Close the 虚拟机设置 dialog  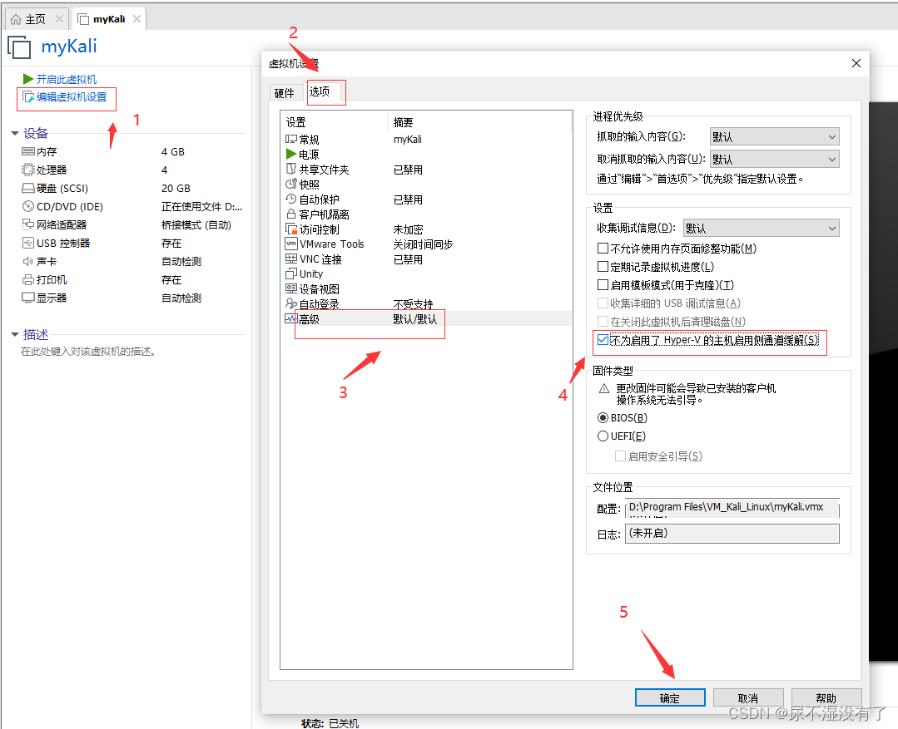(856, 63)
